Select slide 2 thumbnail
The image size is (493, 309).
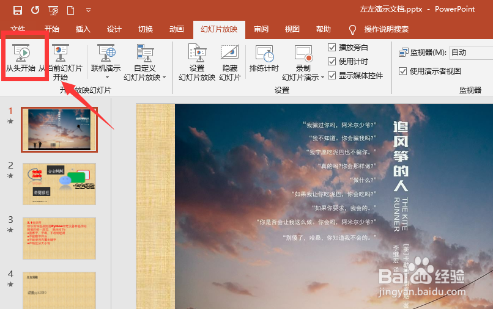pos(59,184)
